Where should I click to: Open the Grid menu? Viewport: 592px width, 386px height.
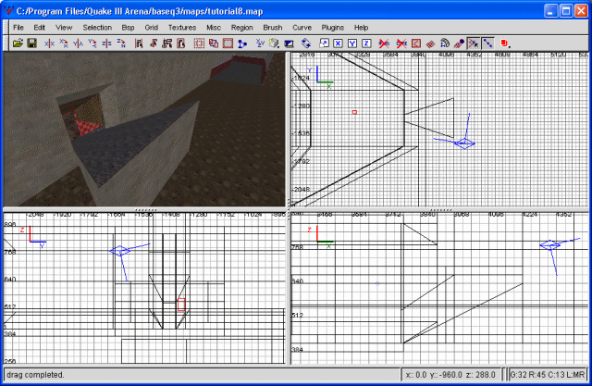(151, 28)
